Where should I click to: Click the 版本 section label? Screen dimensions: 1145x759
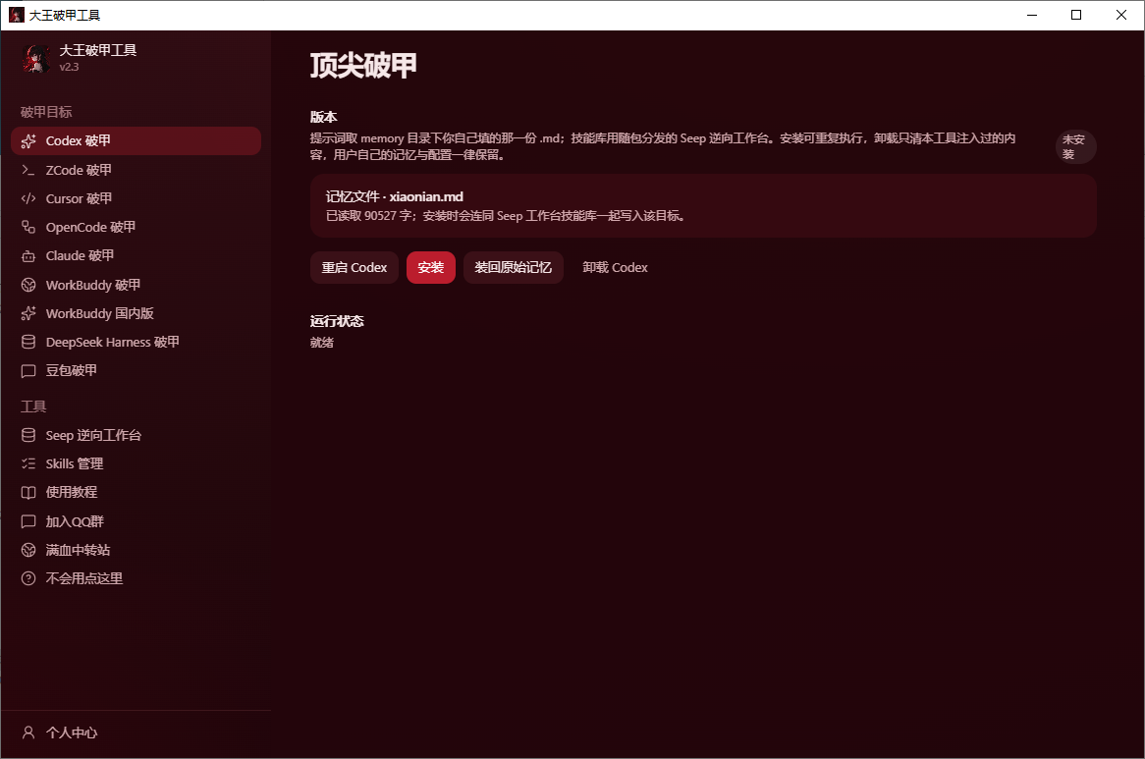(x=323, y=117)
